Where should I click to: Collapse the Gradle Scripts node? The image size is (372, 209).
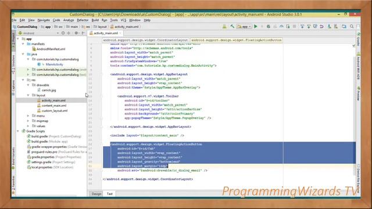point(18,131)
